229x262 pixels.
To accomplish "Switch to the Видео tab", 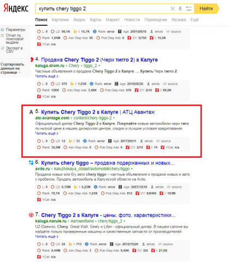I will tap(79, 20).
